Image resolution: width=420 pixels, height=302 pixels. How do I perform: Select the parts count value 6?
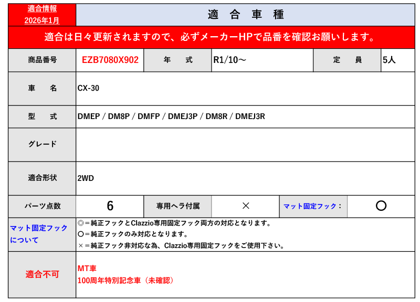110,206
